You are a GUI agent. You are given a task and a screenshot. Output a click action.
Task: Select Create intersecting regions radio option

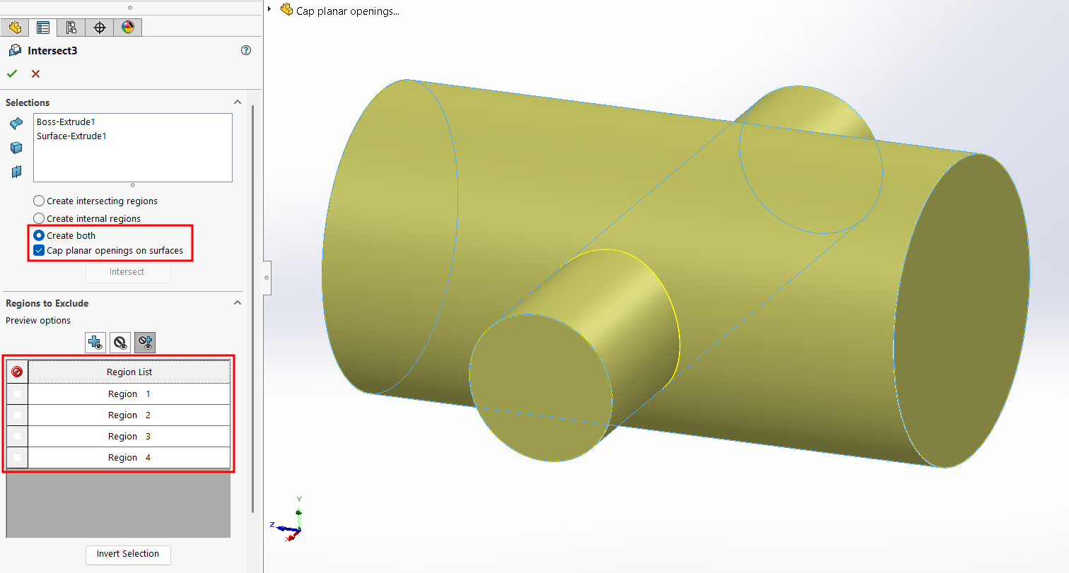39,201
